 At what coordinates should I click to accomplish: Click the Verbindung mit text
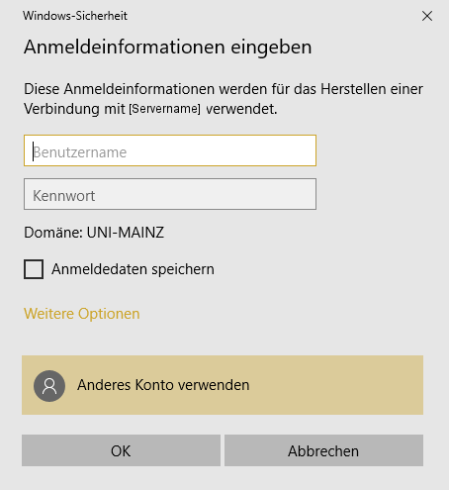[74, 109]
